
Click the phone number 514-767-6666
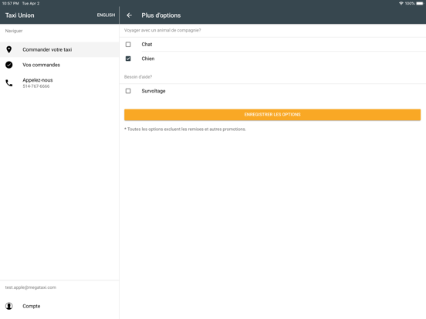(x=36, y=86)
